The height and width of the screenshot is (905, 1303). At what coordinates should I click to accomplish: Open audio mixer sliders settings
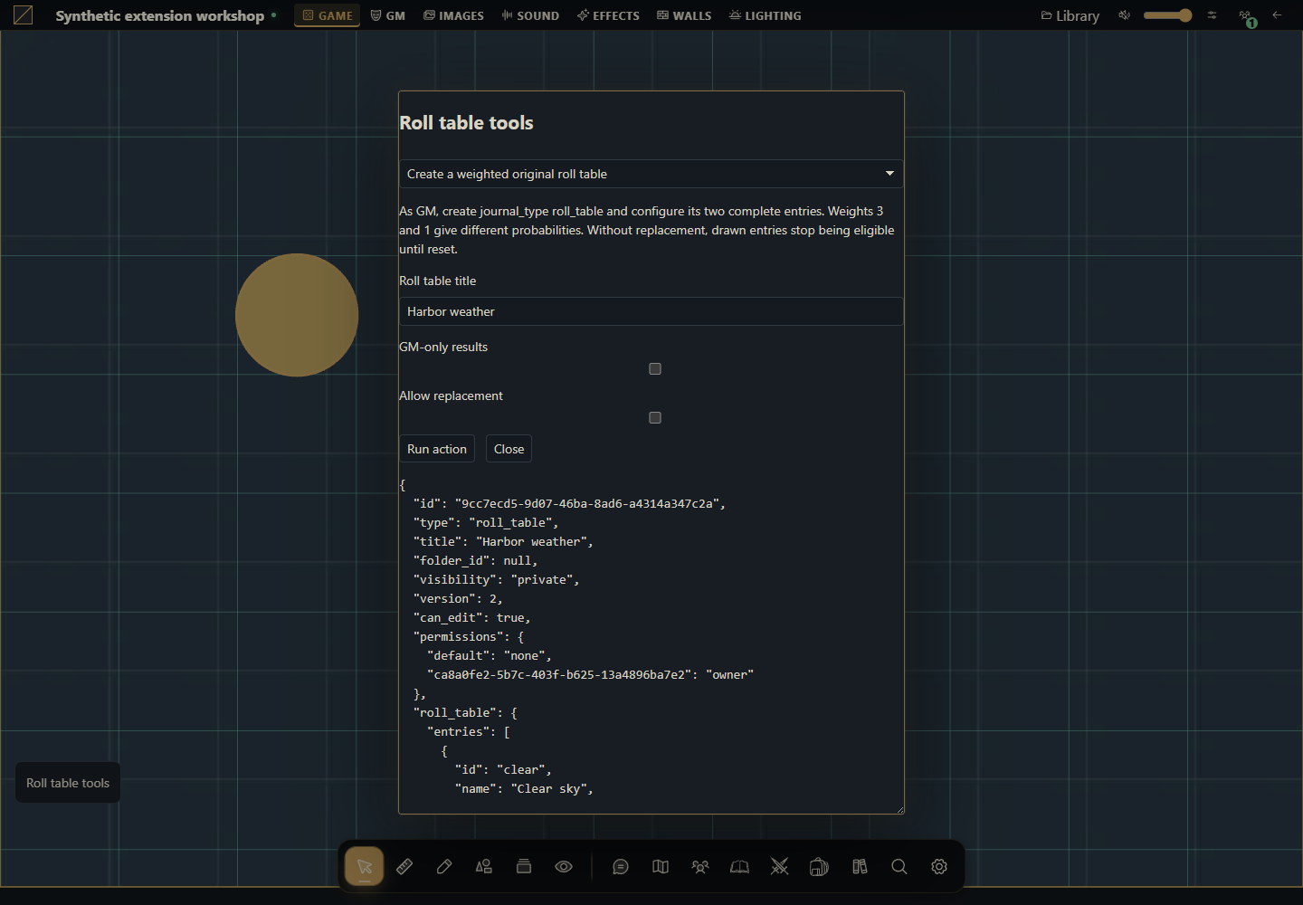[x=1212, y=15]
